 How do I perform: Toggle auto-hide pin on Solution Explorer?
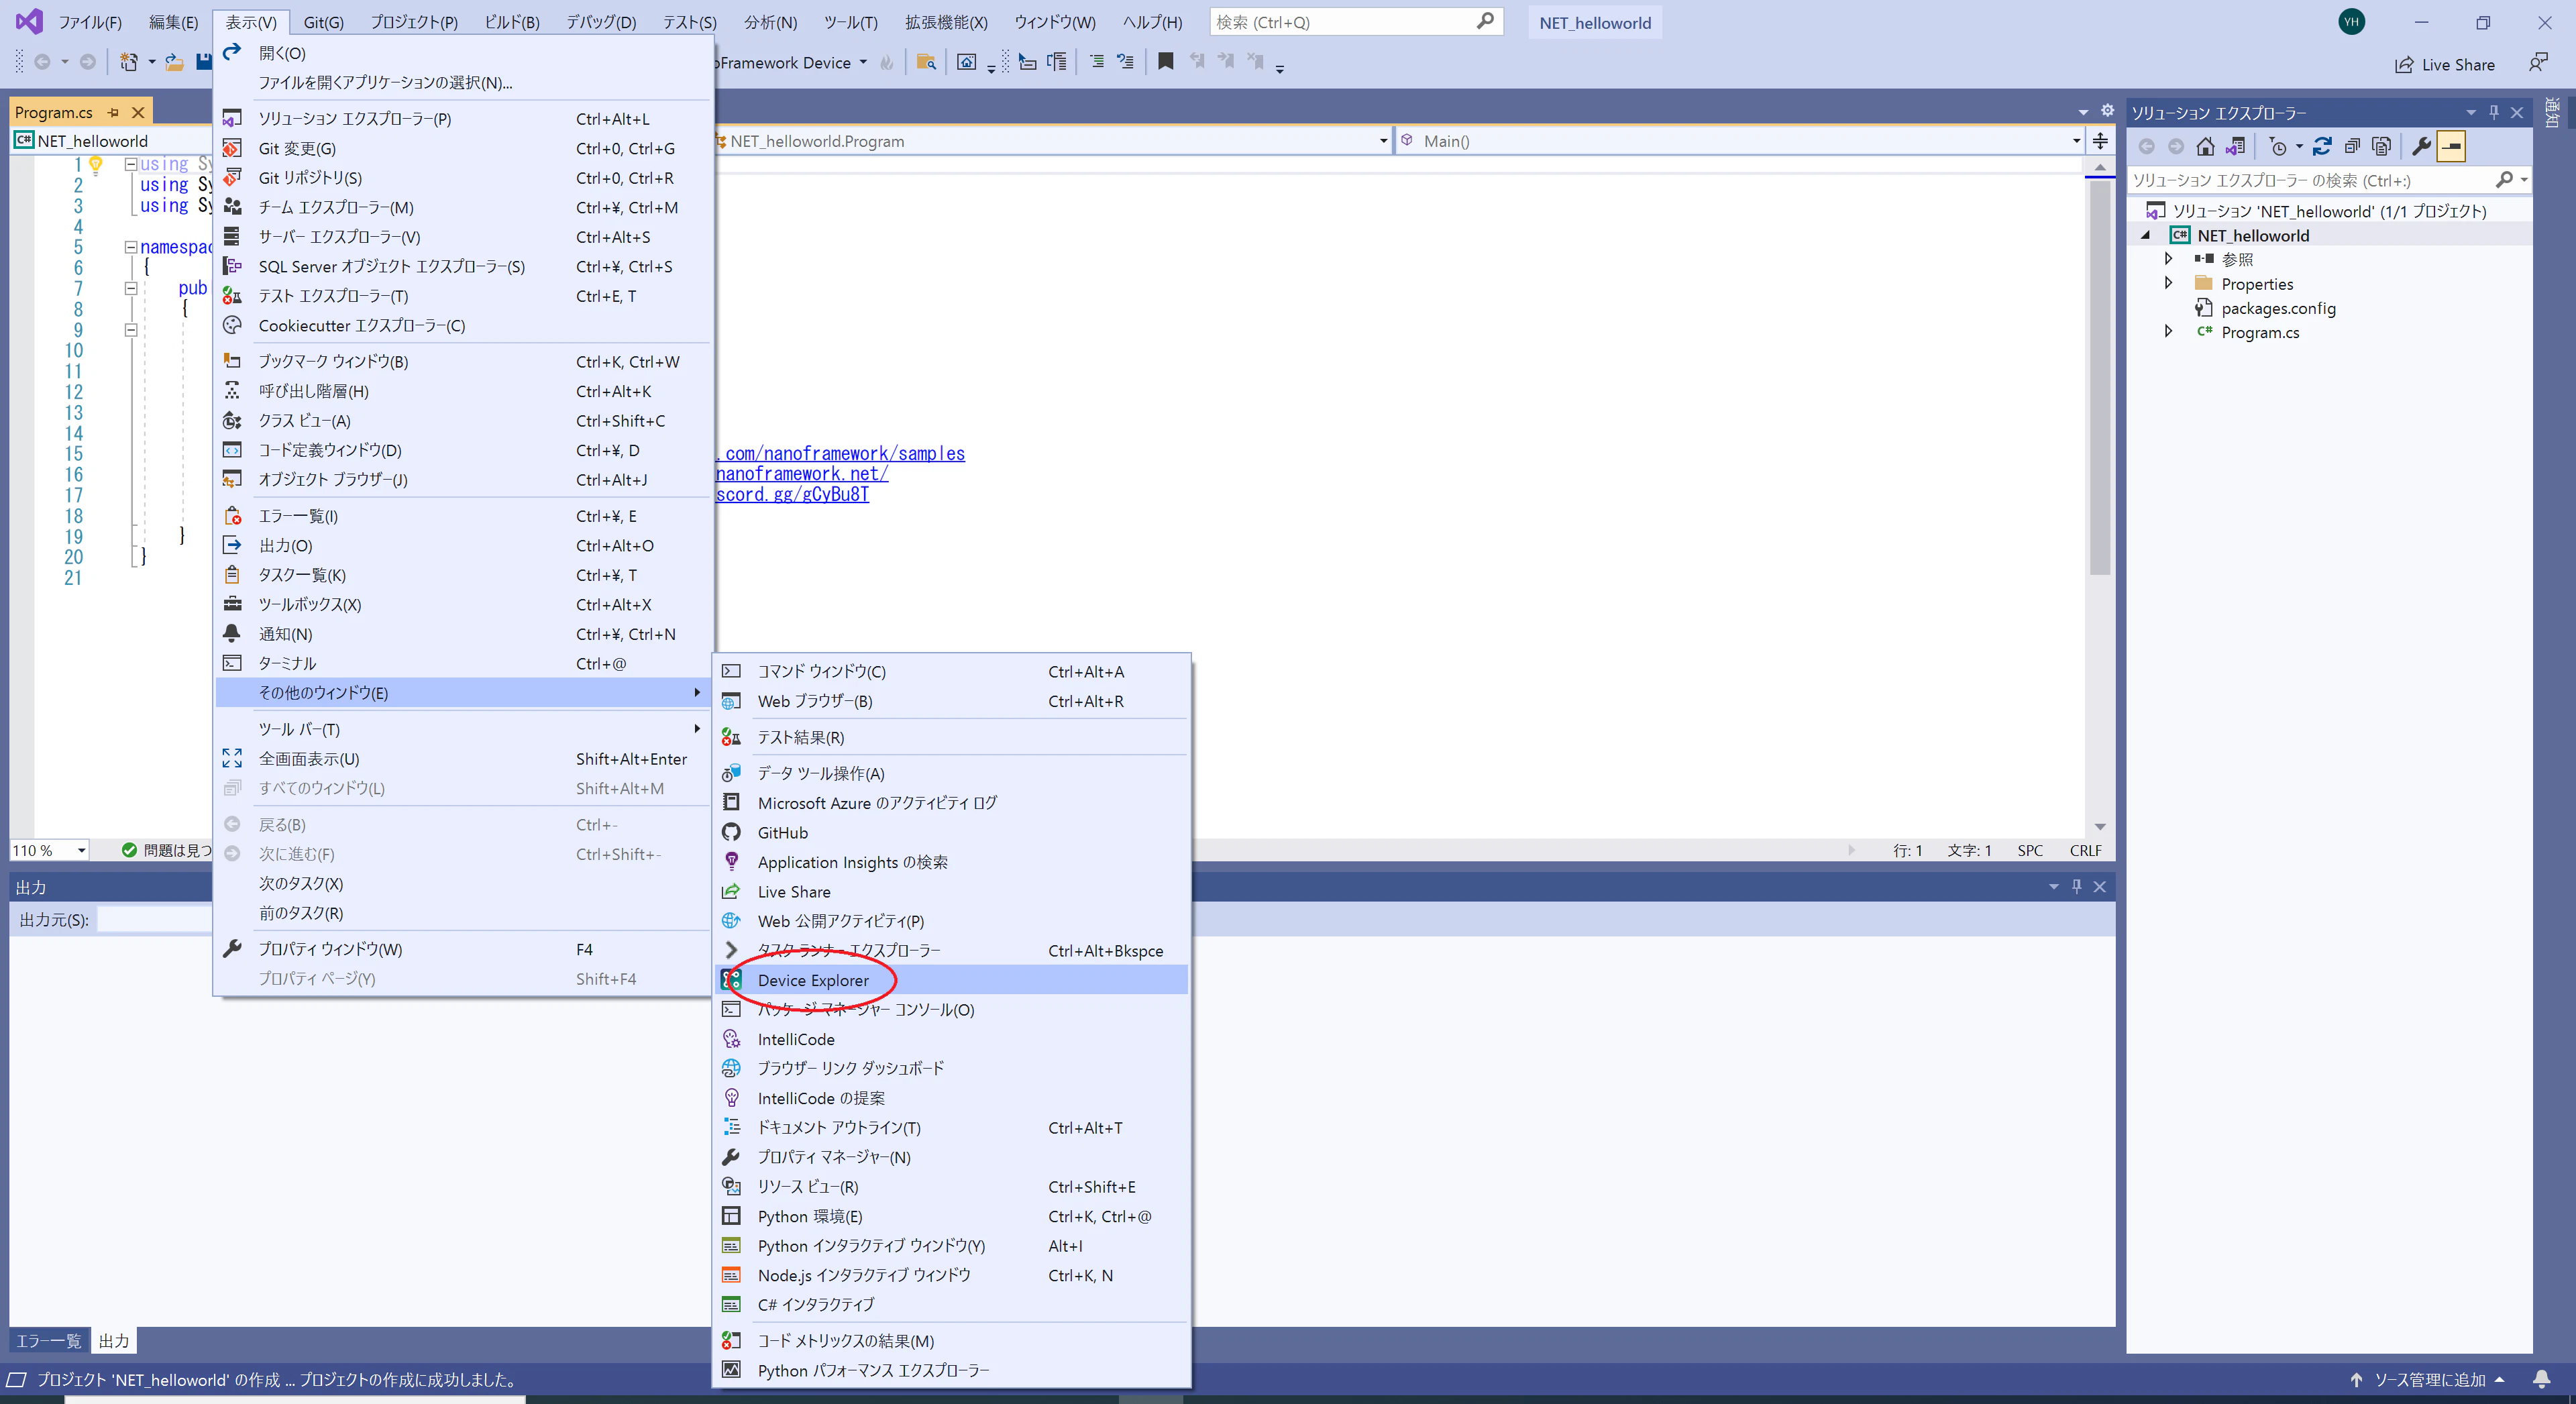pyautogui.click(x=2494, y=113)
